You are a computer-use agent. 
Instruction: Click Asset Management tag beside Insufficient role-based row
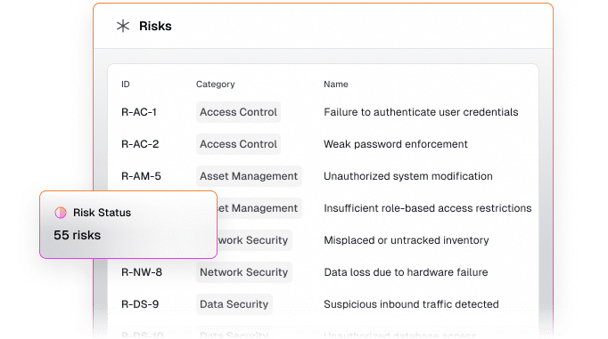[x=259, y=208]
